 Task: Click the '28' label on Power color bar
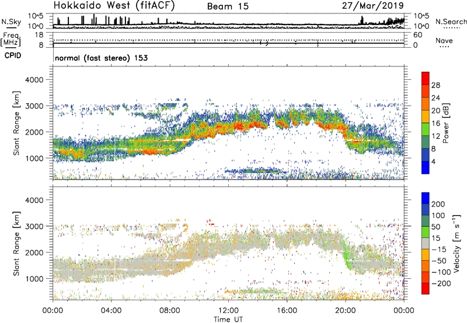(x=435, y=85)
